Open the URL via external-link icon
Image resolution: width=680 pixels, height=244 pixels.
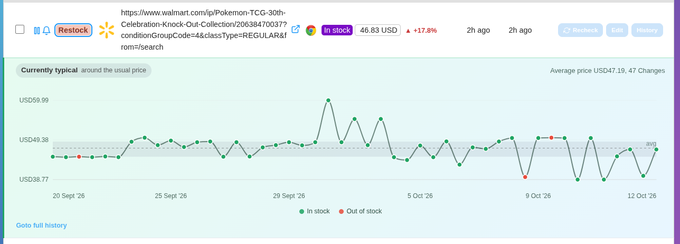(296, 29)
